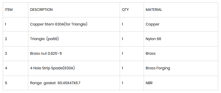Select the NBR material cell

pos(181,83)
